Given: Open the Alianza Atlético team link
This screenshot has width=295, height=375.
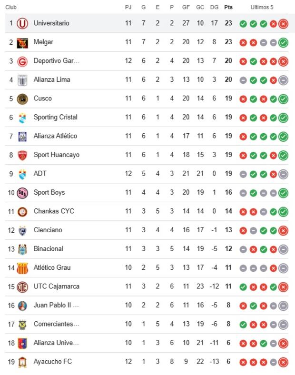Looking at the screenshot, I should click(55, 136).
